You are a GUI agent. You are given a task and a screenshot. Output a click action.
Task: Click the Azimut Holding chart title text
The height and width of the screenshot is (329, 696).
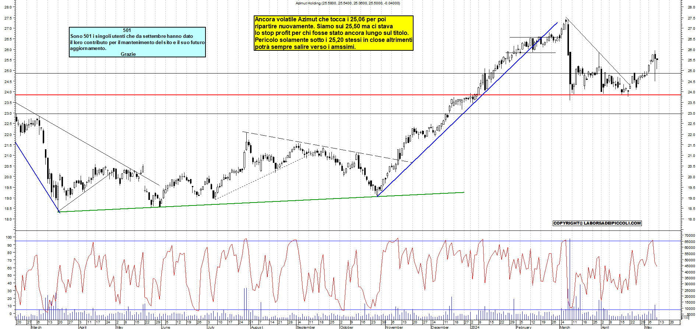click(348, 3)
